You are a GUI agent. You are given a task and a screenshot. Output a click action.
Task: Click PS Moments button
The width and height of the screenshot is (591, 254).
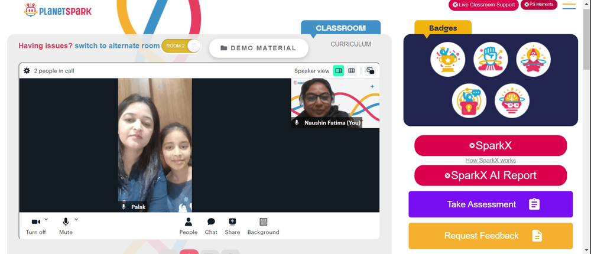click(x=539, y=5)
